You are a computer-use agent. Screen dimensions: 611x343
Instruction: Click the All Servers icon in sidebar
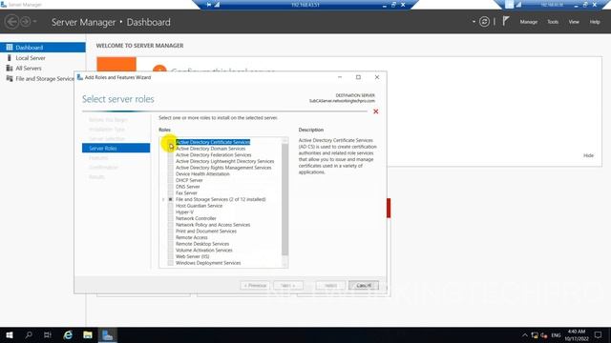(x=10, y=68)
